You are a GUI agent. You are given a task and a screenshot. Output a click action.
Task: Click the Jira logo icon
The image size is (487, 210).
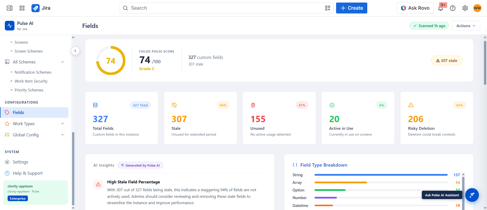(36, 8)
